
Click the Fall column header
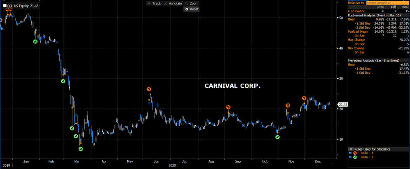(x=393, y=7)
